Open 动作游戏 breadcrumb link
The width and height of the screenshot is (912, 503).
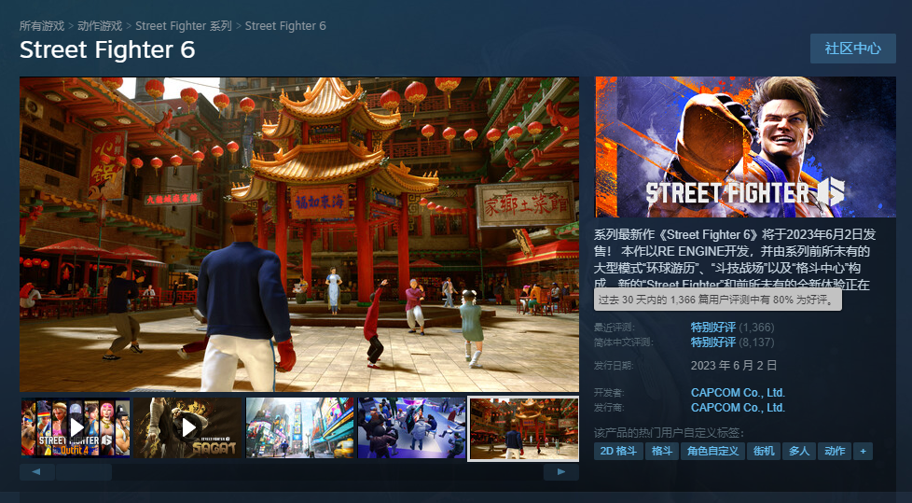100,25
